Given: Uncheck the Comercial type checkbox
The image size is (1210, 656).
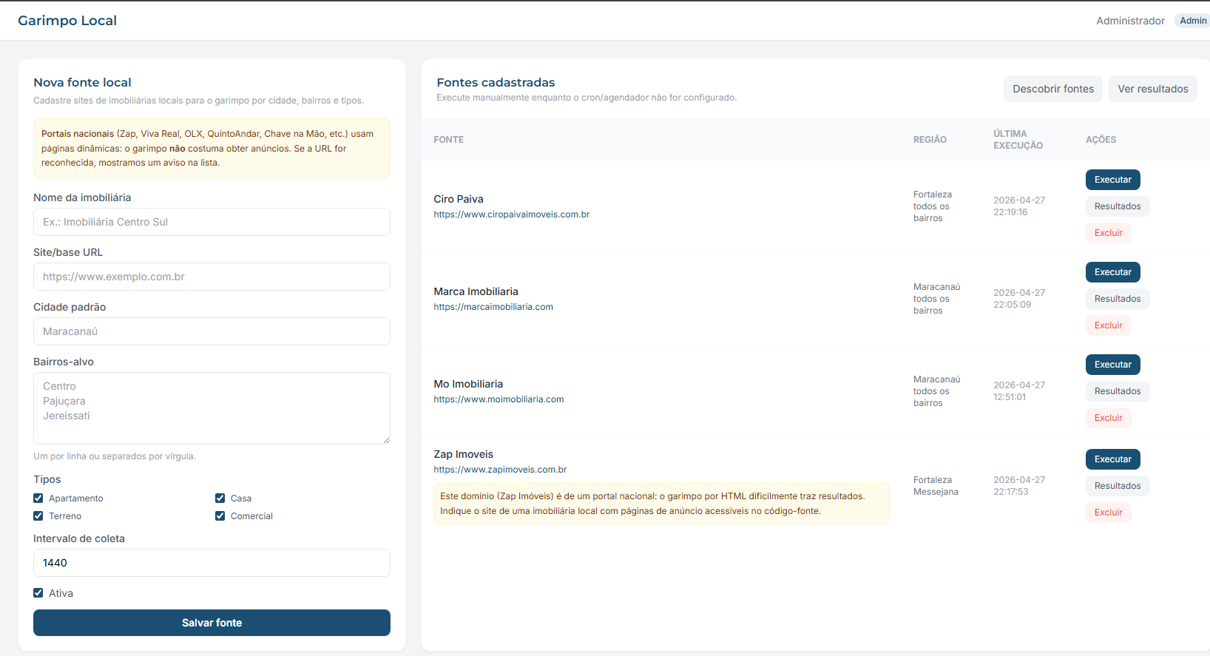Looking at the screenshot, I should 220,516.
